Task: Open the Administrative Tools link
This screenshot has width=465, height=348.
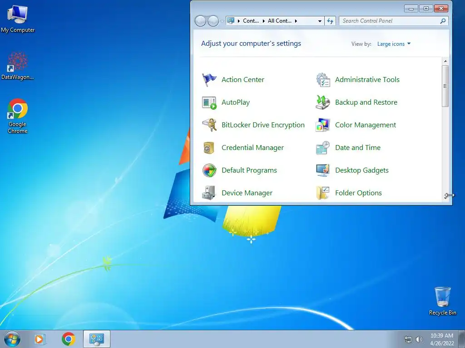Action: pyautogui.click(x=367, y=80)
